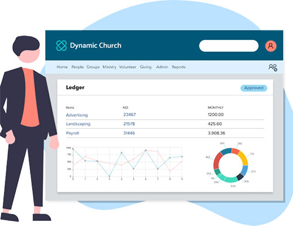Open the Giving menu item
This screenshot has width=293, height=226.
click(145, 67)
